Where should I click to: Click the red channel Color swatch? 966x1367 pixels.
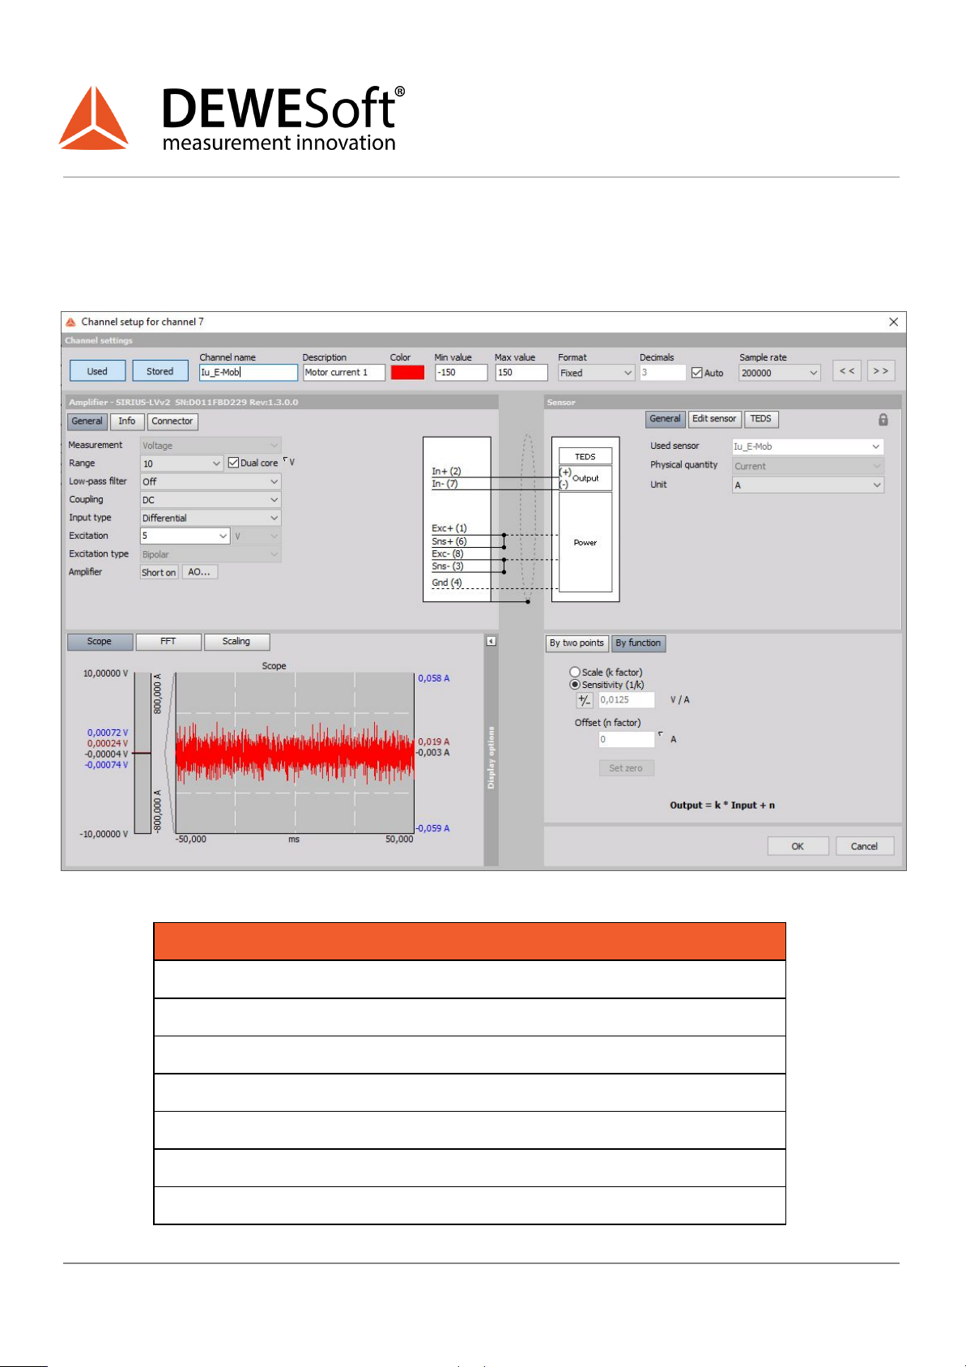(x=407, y=373)
